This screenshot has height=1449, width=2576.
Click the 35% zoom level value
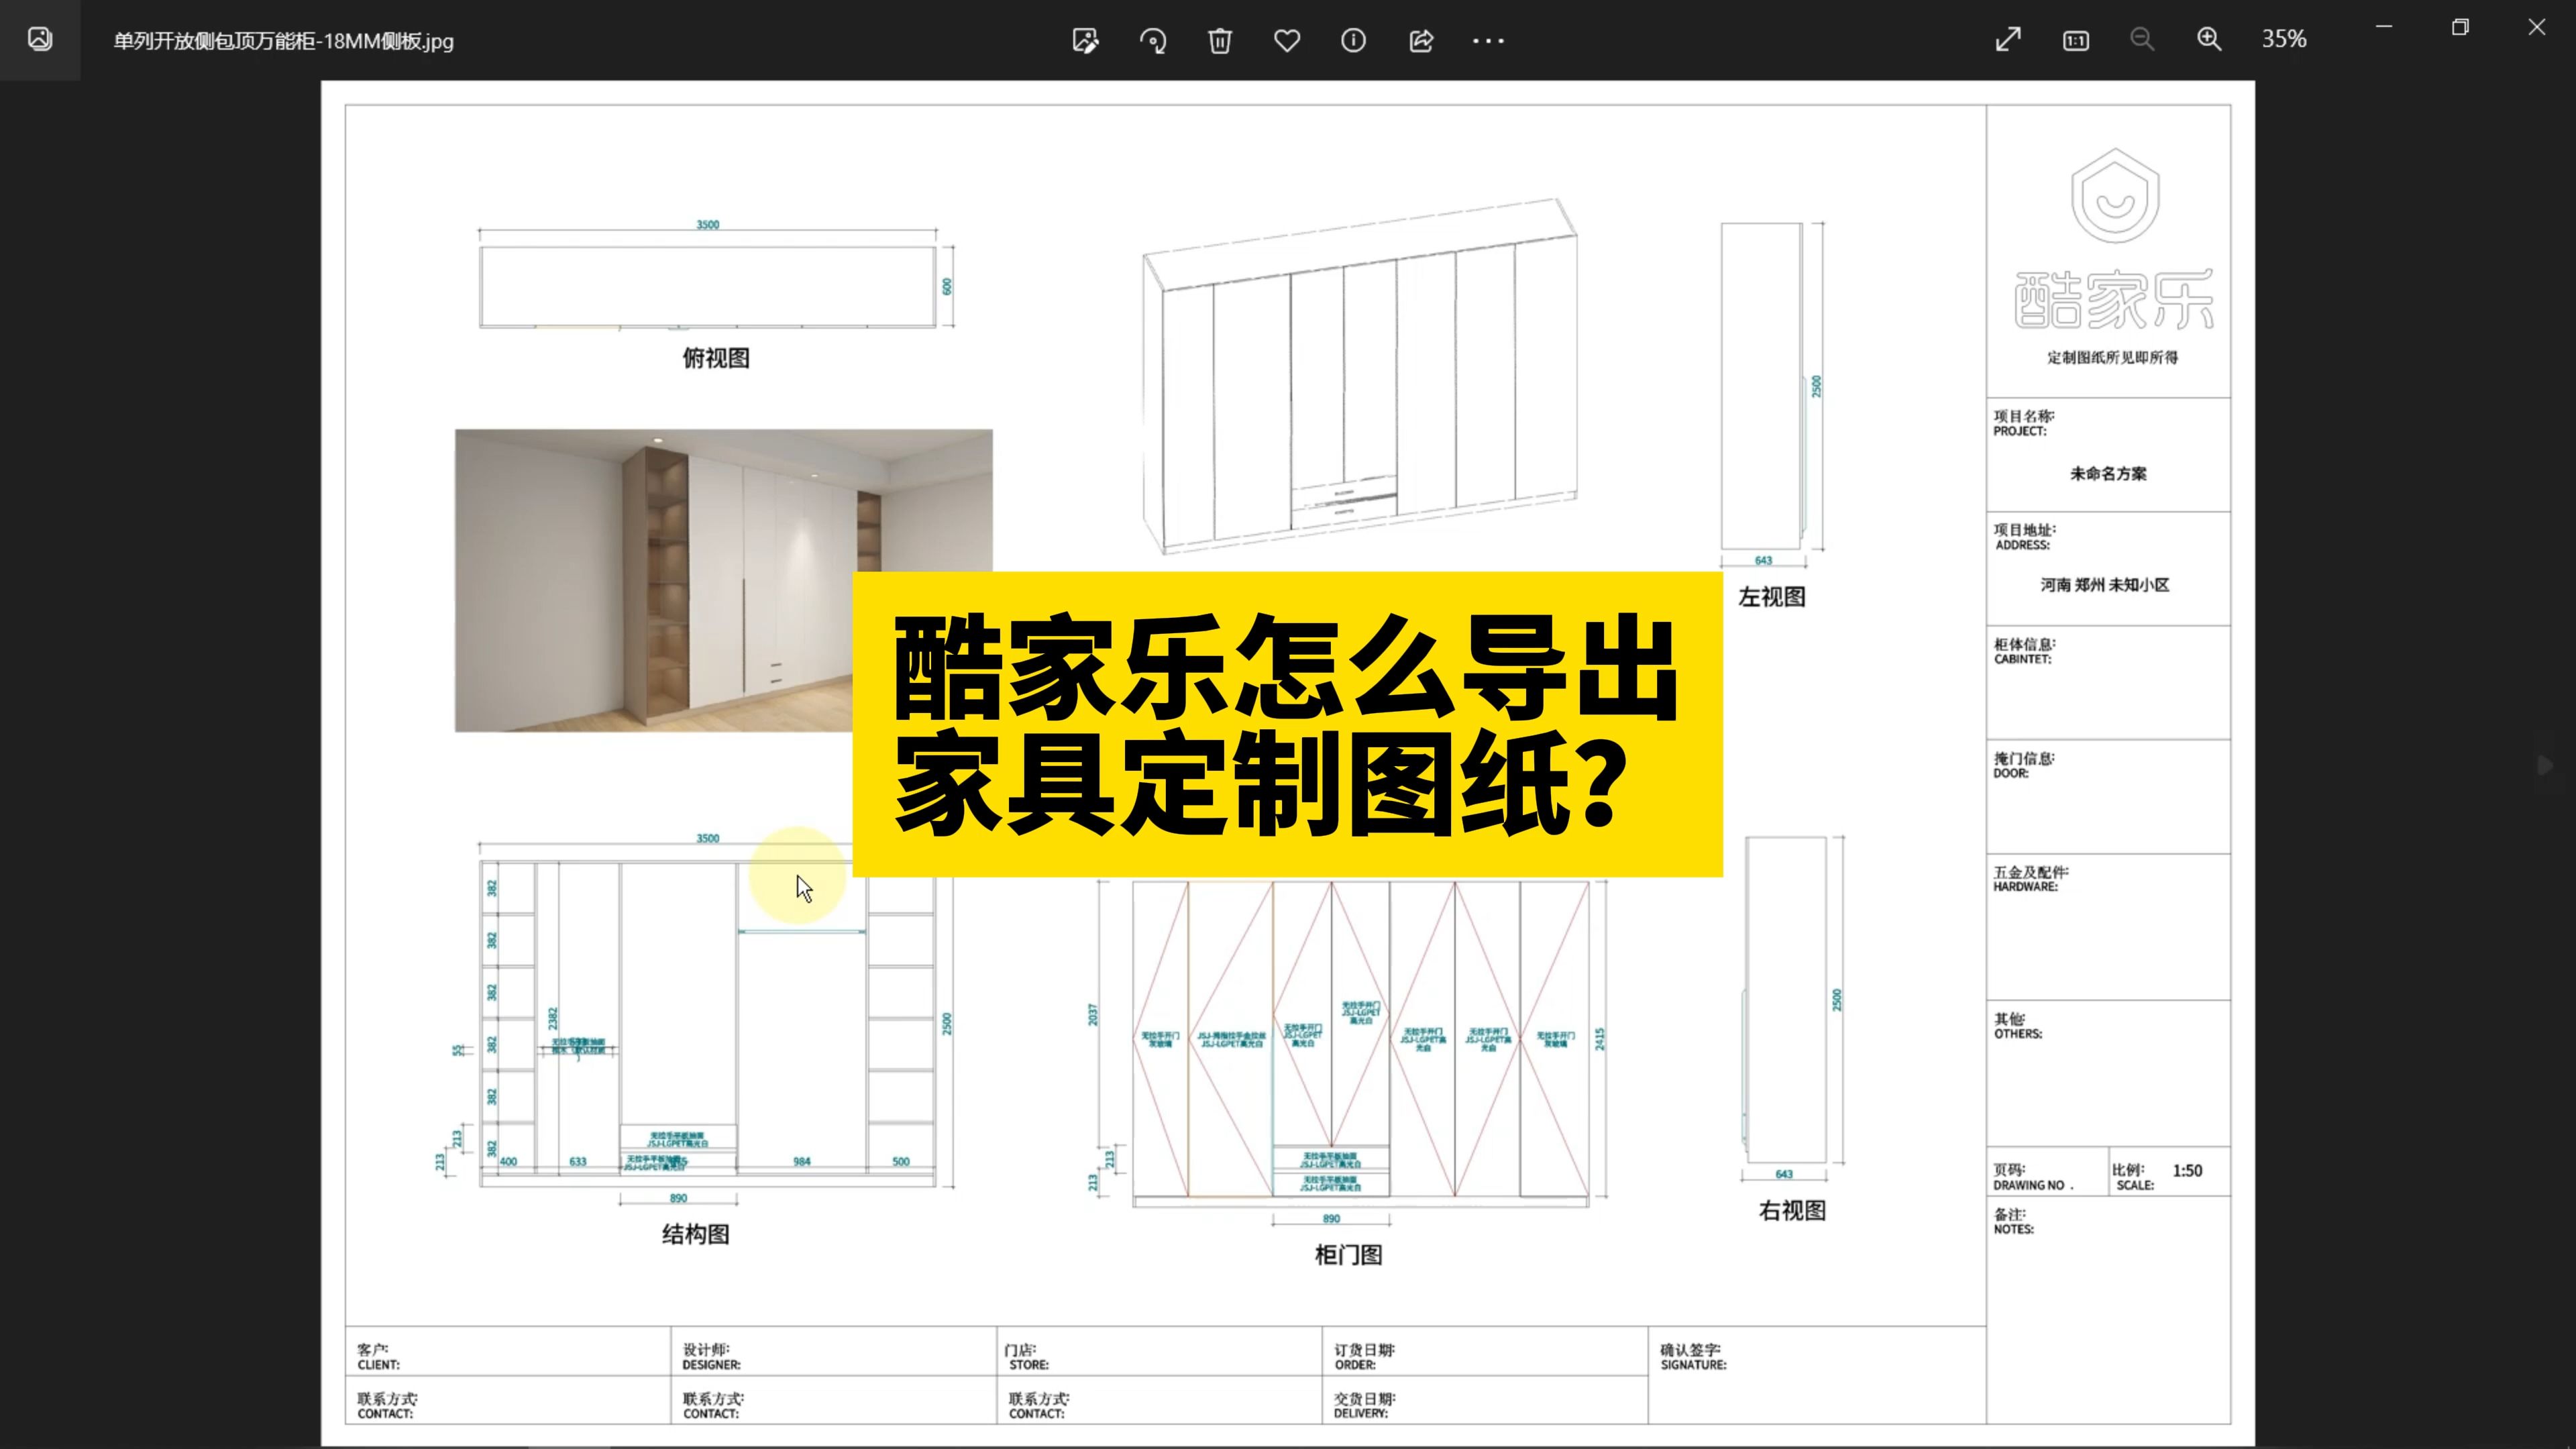coord(2284,39)
